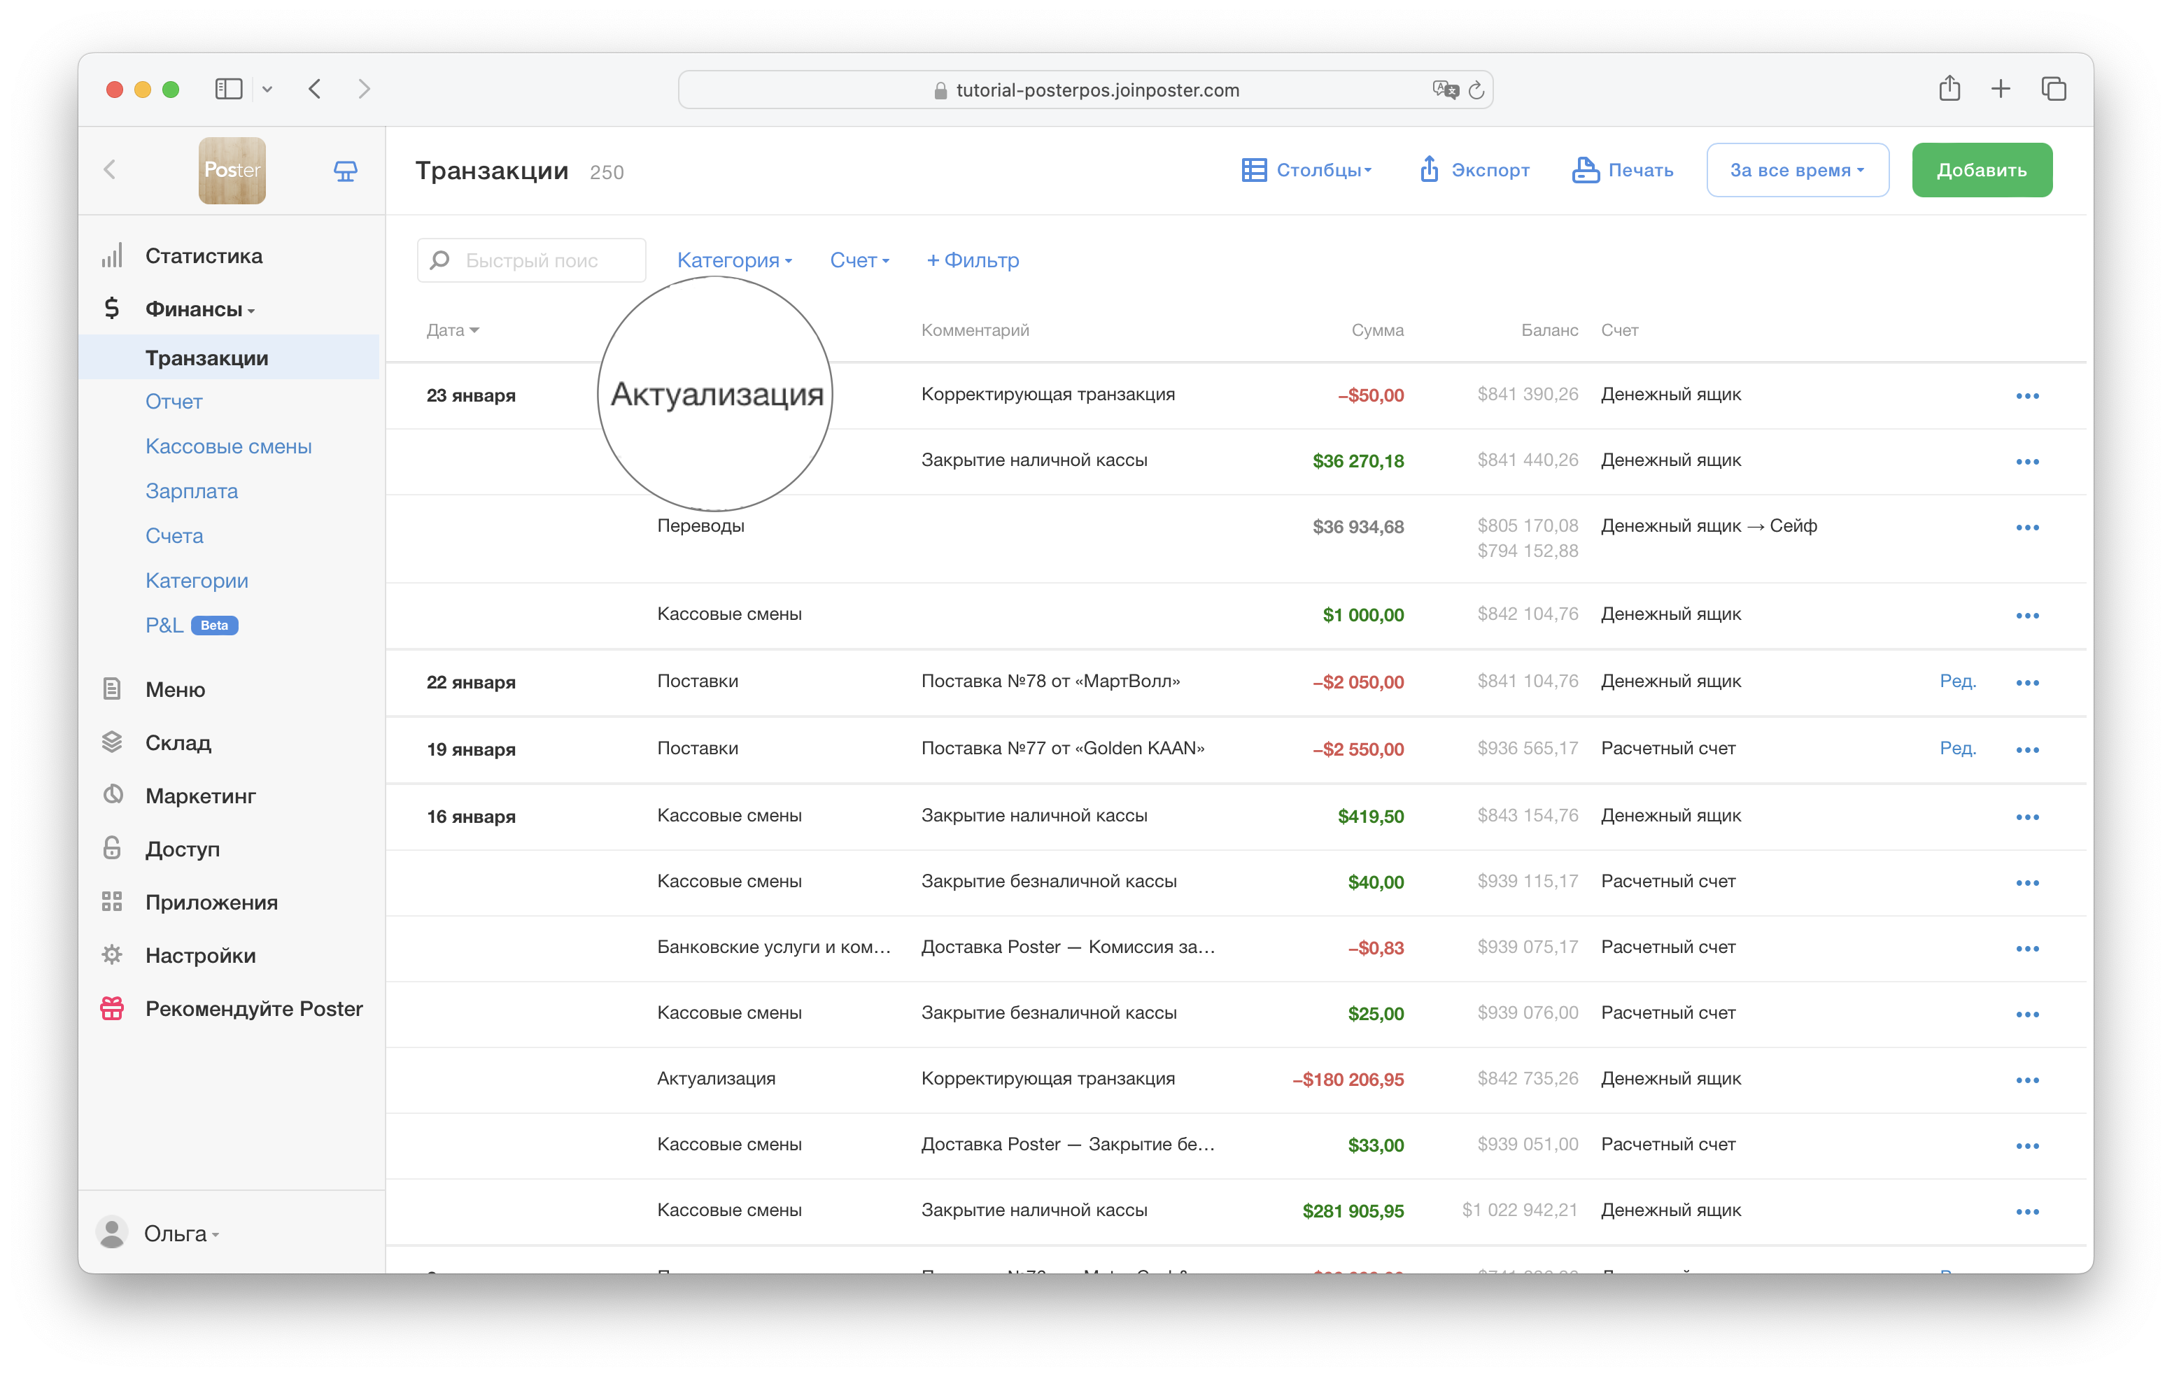
Task: Click the Export share icon
Action: [x=1429, y=169]
